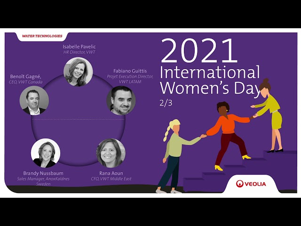
Task: Click the text 'VWT LATAM'
Action: (130, 81)
